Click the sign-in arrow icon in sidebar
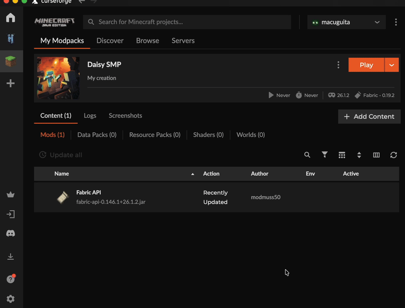The height and width of the screenshot is (308, 405). (11, 214)
